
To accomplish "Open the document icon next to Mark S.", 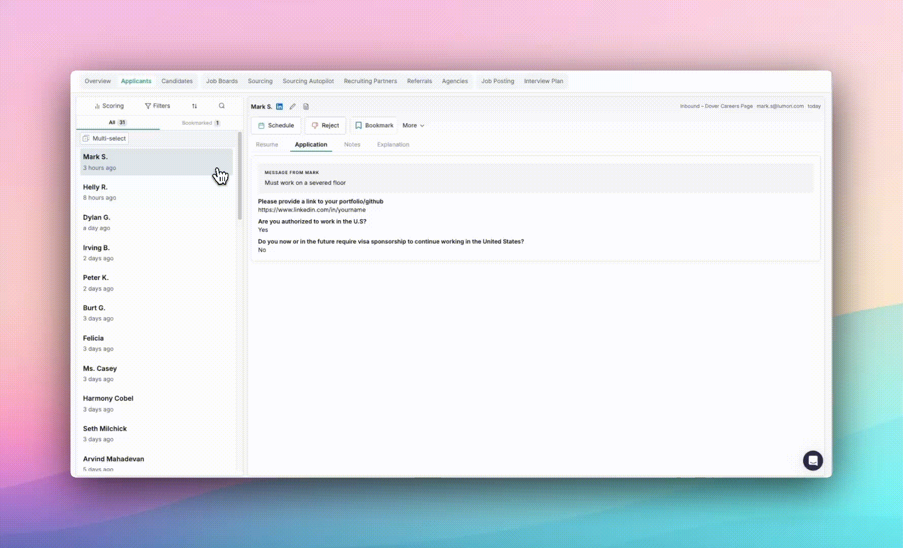I will pyautogui.click(x=306, y=107).
